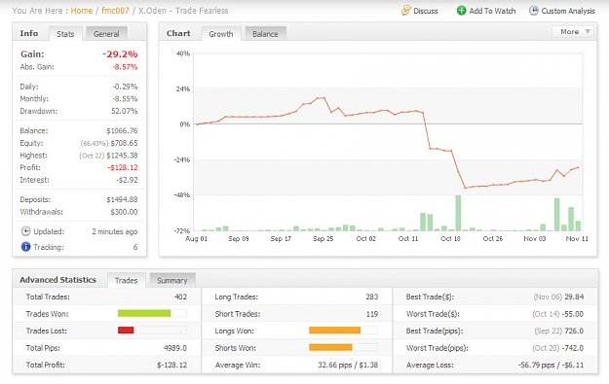This screenshot has height=384, width=609.
Task: Click the Nov 11 label on chart axis
Action: coord(577,239)
